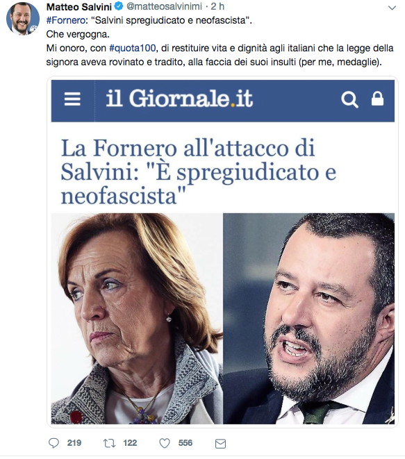Click the il Giornale.it logo

tap(179, 99)
